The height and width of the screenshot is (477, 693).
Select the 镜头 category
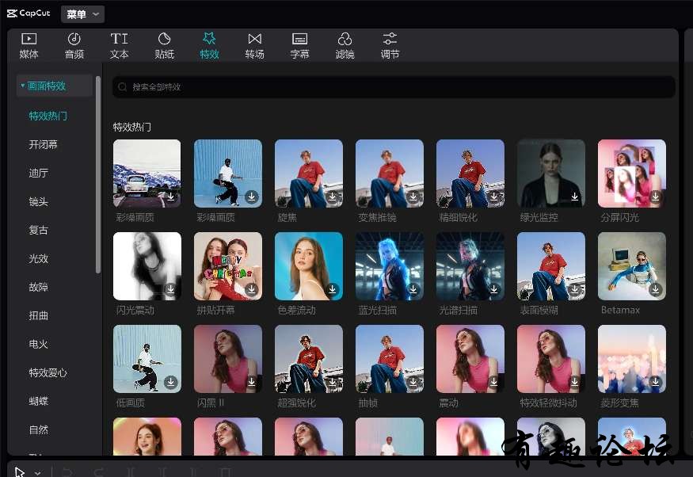point(39,201)
